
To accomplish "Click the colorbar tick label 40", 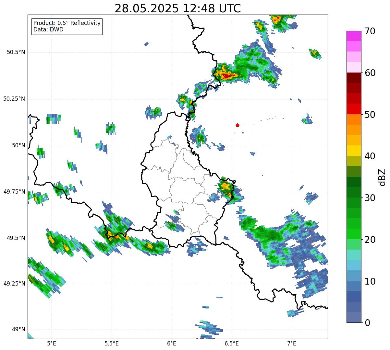I will pos(370,156).
